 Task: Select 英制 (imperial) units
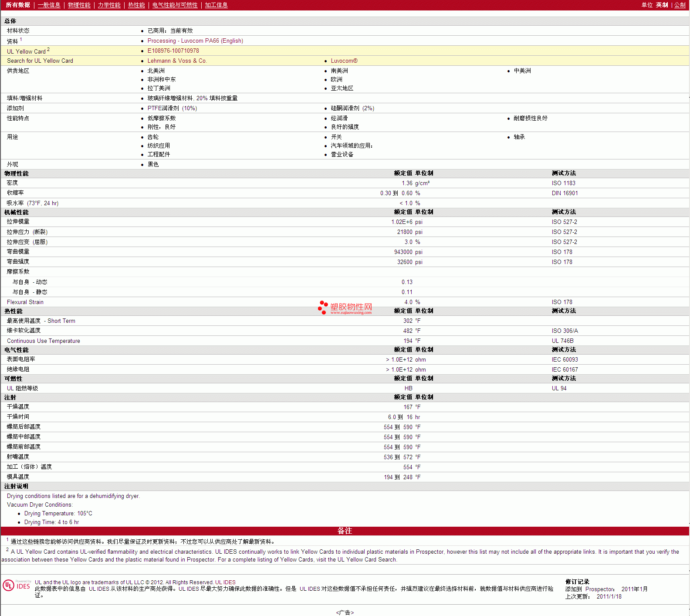coord(662,5)
